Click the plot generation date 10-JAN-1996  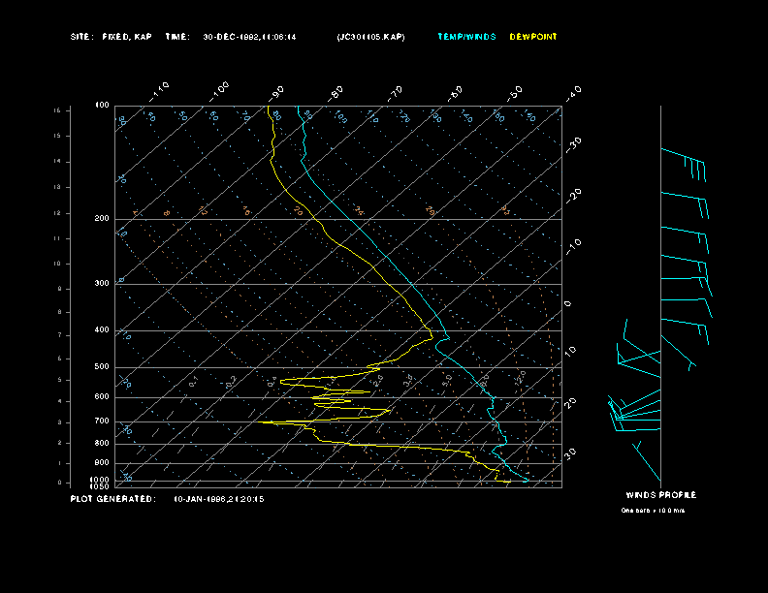click(219, 499)
